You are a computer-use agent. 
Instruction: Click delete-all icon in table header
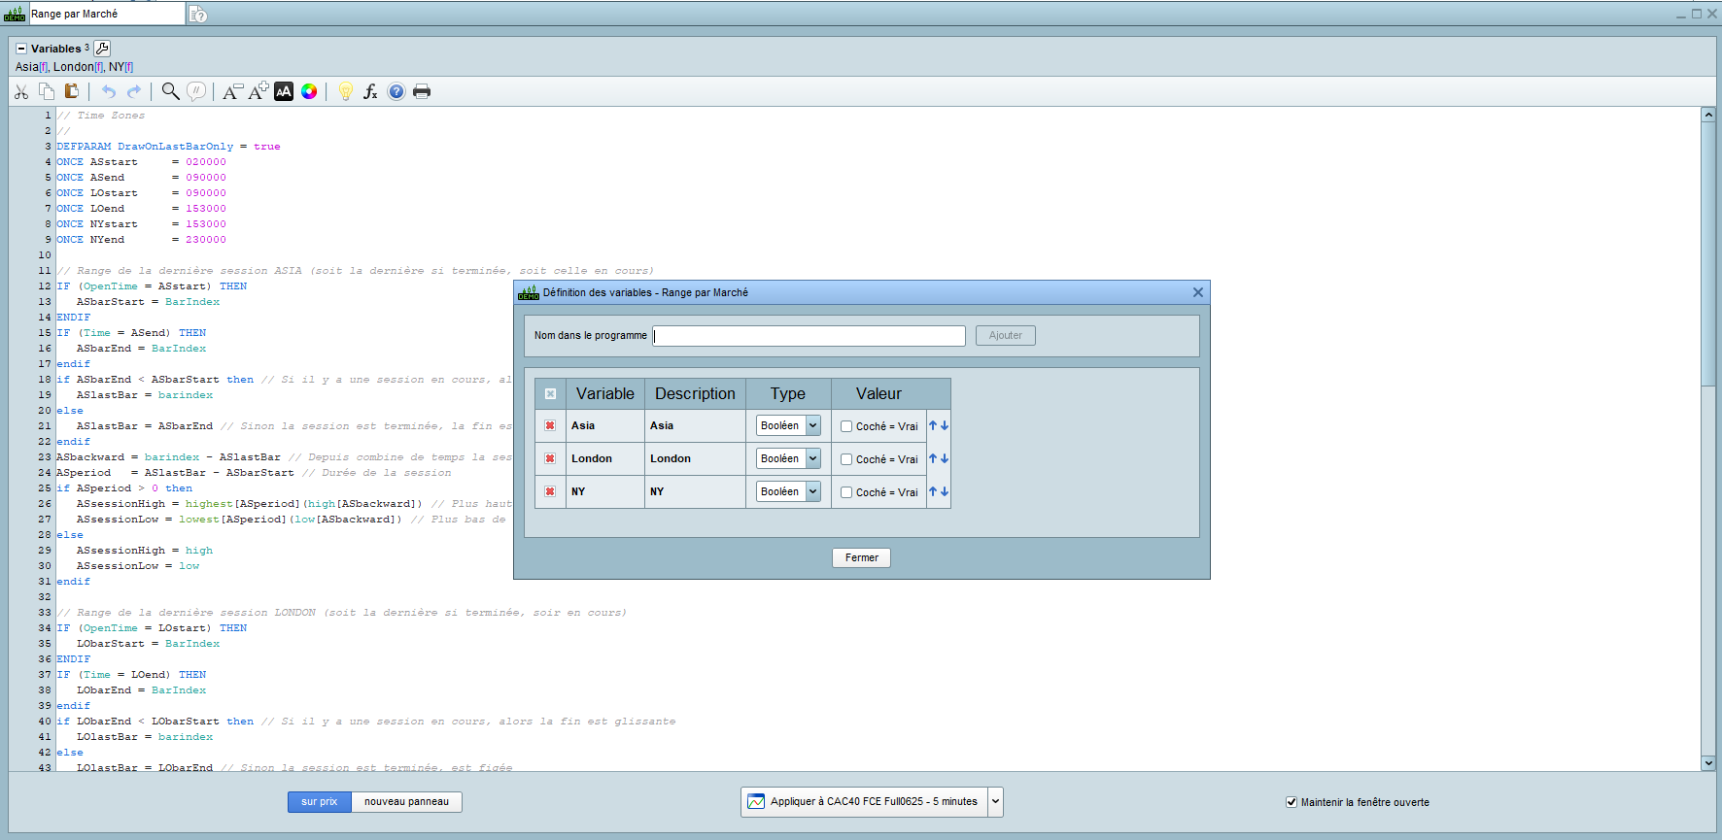tap(550, 393)
